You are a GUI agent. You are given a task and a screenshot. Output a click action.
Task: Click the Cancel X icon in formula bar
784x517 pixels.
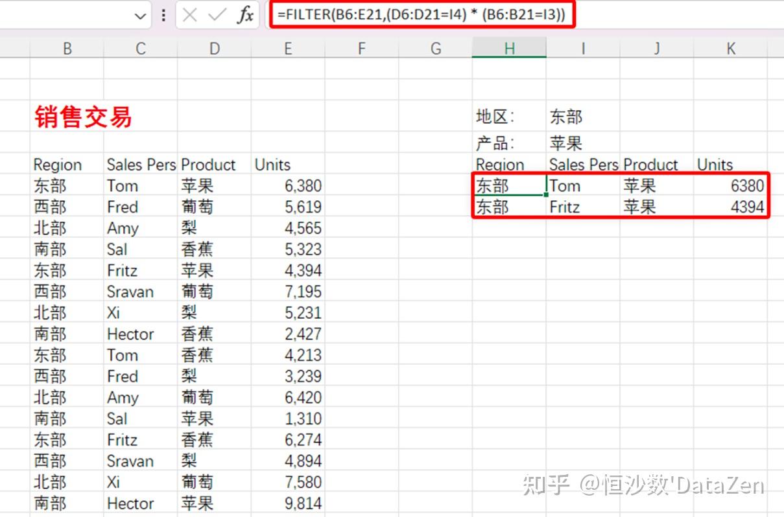[x=190, y=15]
